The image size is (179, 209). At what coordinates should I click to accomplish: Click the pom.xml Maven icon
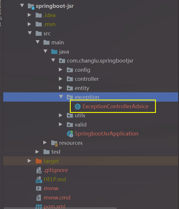(39, 207)
